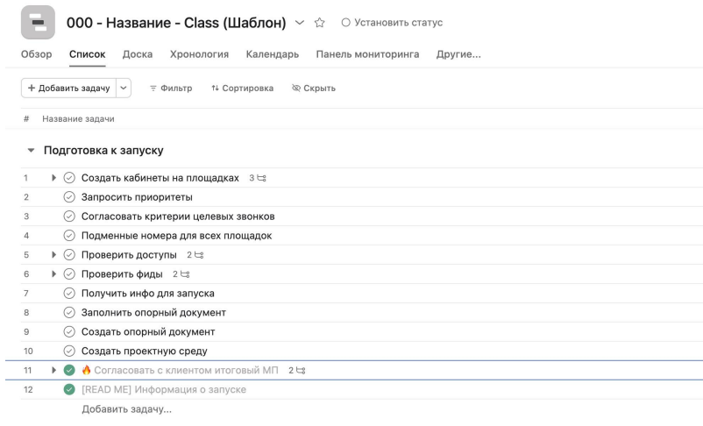Select the Список tab
703x426 pixels.
pos(87,54)
